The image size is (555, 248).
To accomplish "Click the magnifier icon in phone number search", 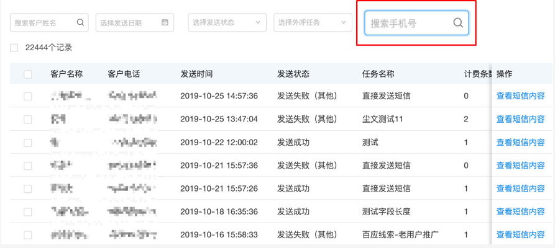I will pos(458,23).
